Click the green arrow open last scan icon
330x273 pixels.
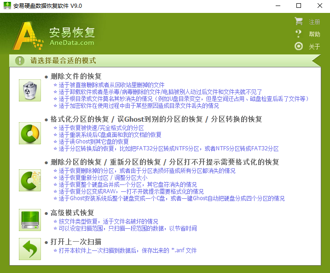[30, 249]
